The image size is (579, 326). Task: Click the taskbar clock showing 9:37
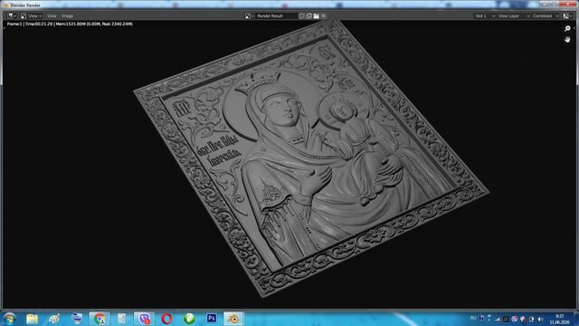[560, 319]
